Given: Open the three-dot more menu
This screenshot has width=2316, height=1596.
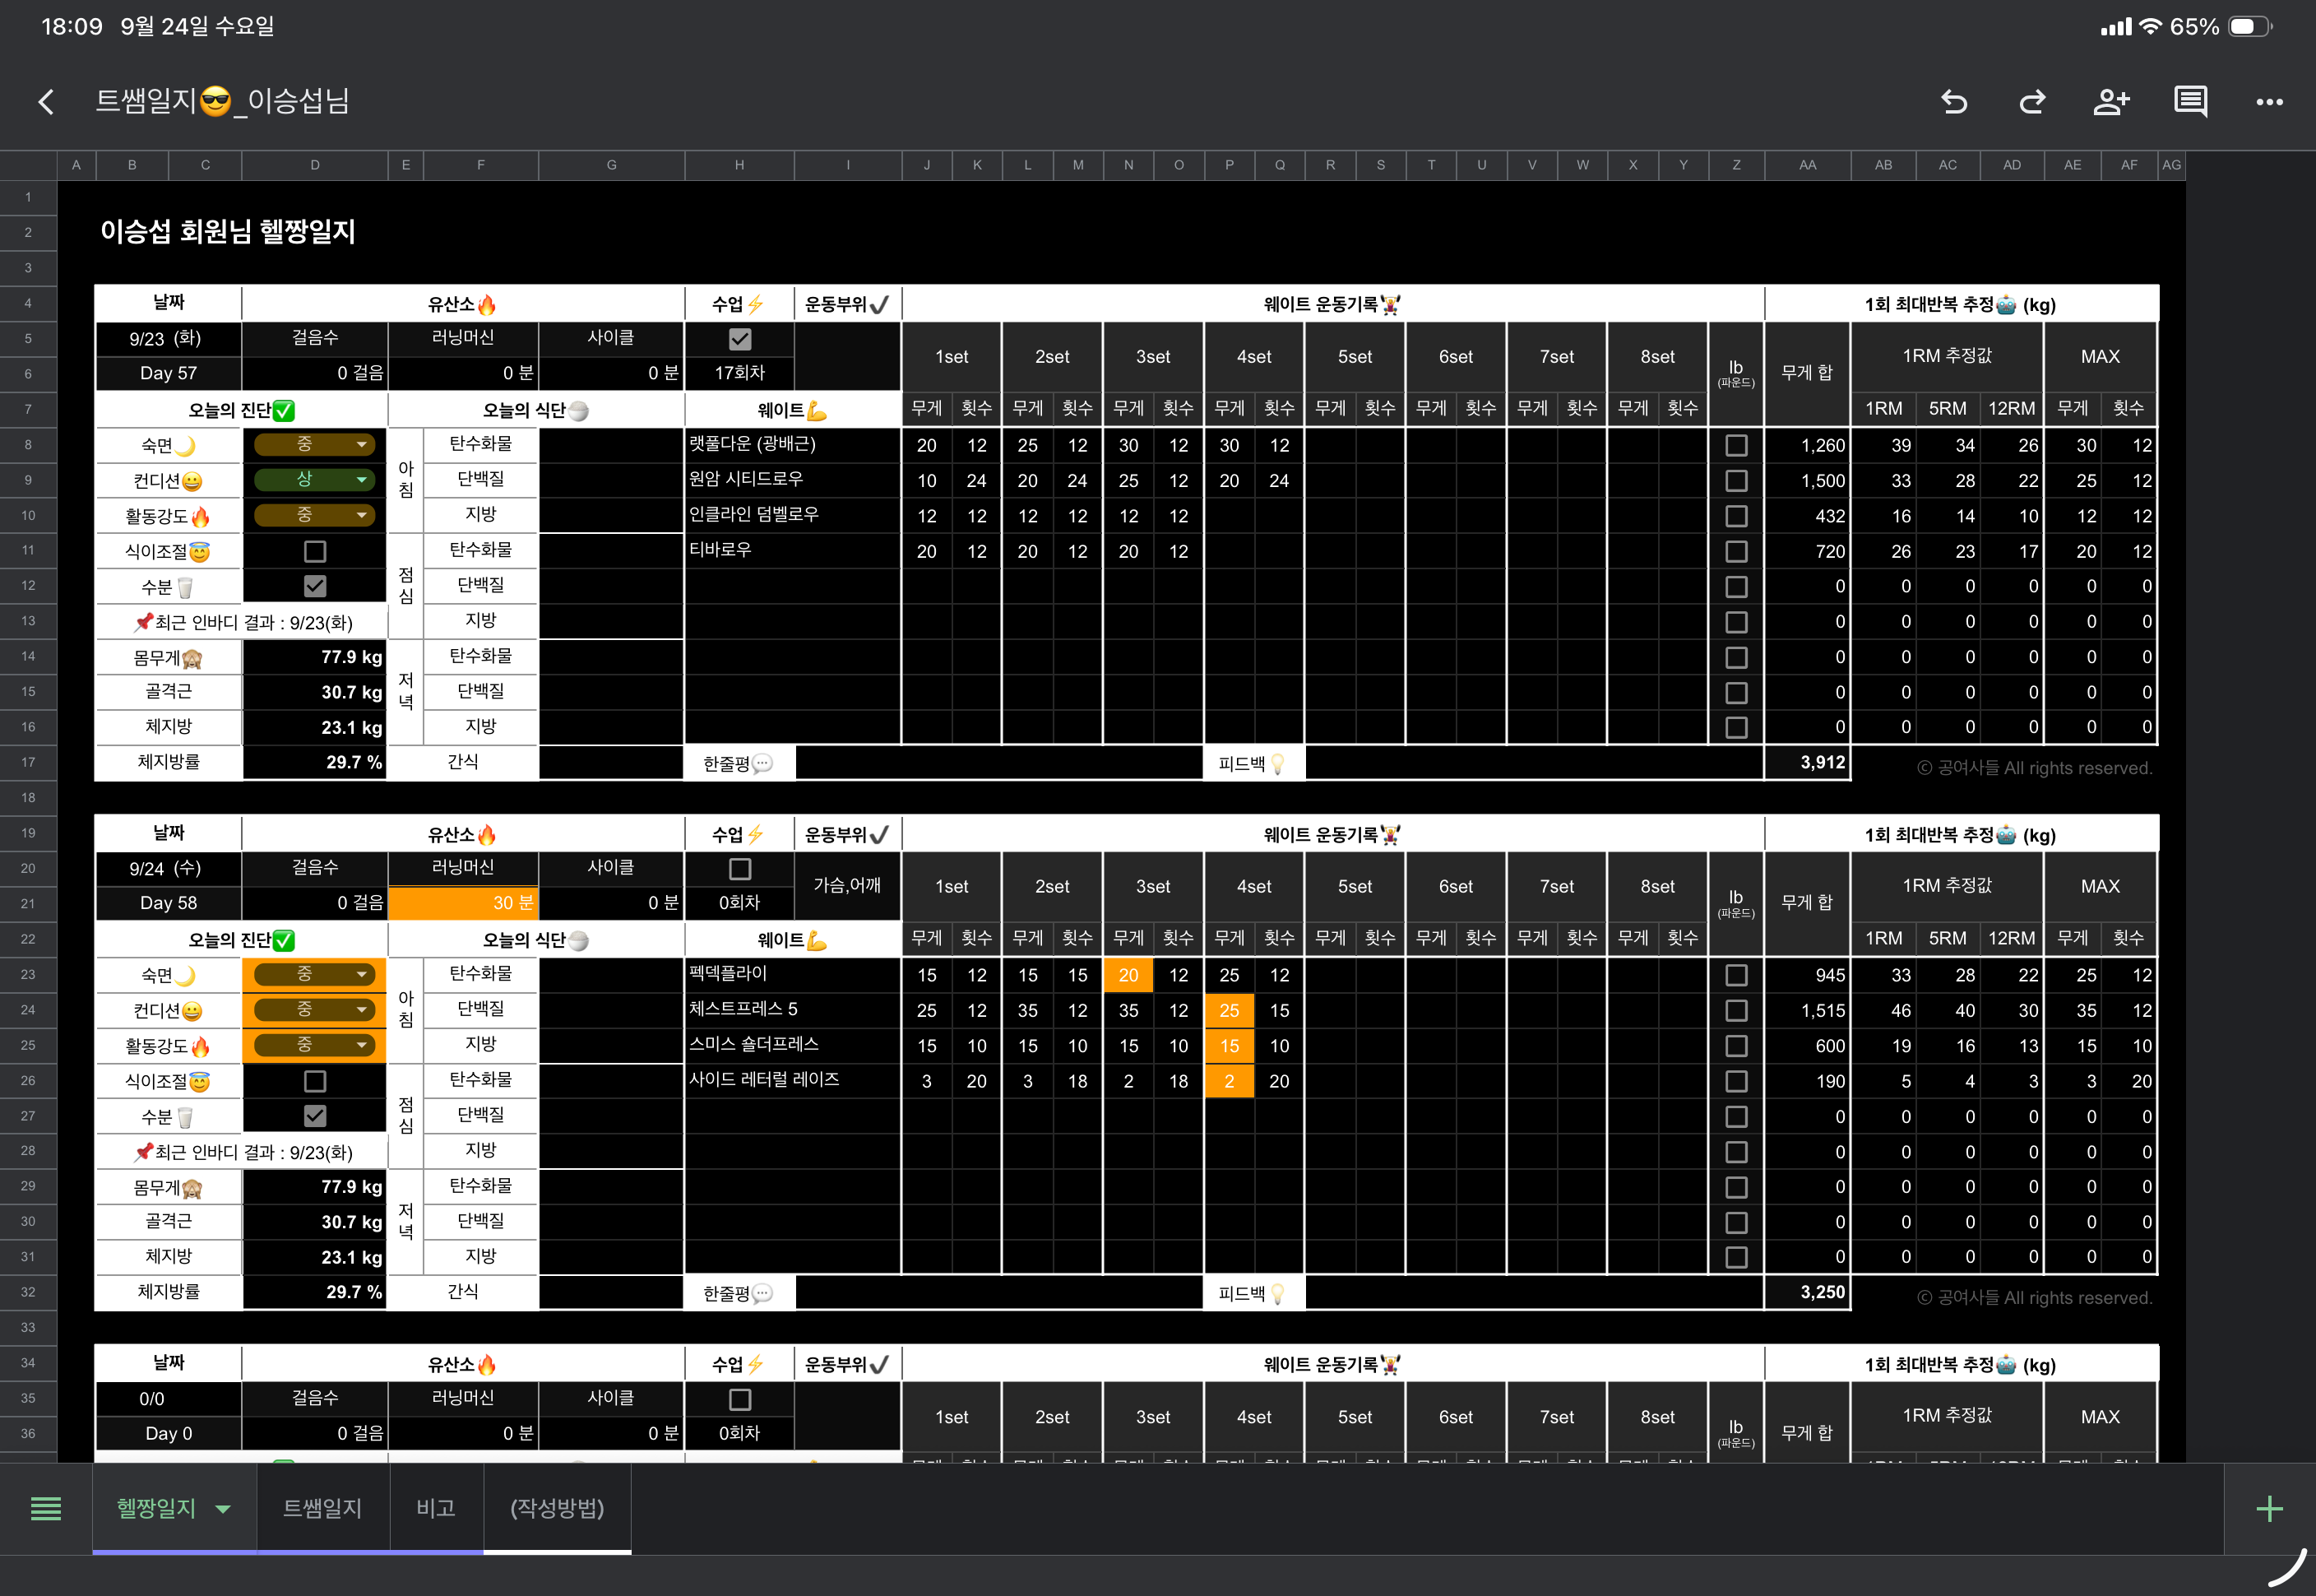Looking at the screenshot, I should [2269, 101].
